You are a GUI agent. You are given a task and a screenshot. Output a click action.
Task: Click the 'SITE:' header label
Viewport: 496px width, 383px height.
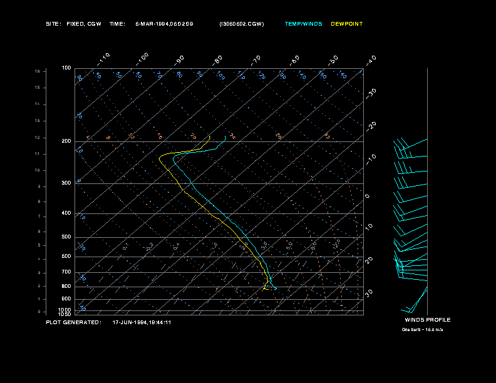pyautogui.click(x=53, y=24)
